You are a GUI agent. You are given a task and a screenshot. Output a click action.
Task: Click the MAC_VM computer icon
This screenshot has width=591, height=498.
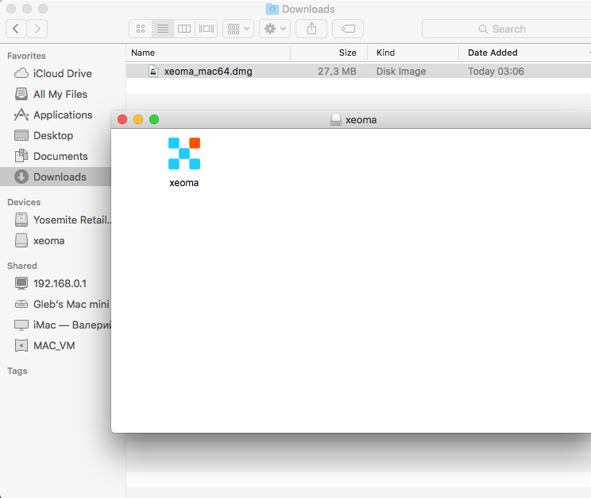(21, 345)
